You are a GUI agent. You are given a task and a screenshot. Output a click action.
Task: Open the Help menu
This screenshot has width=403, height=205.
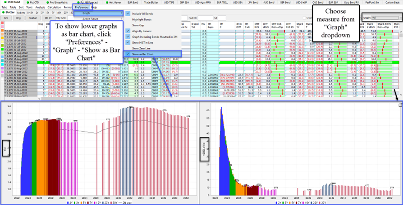point(94,8)
